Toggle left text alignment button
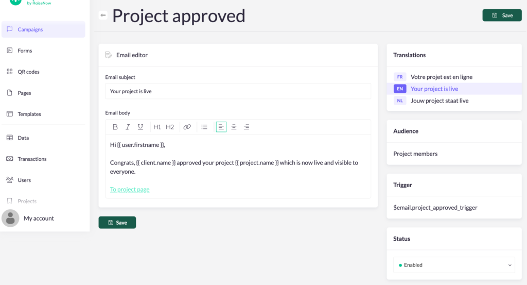The image size is (527, 285). [221, 127]
